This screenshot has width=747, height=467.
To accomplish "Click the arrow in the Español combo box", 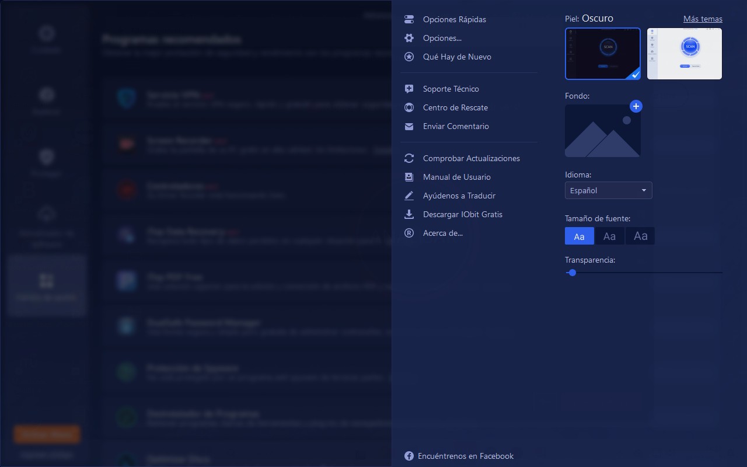I will click(644, 190).
